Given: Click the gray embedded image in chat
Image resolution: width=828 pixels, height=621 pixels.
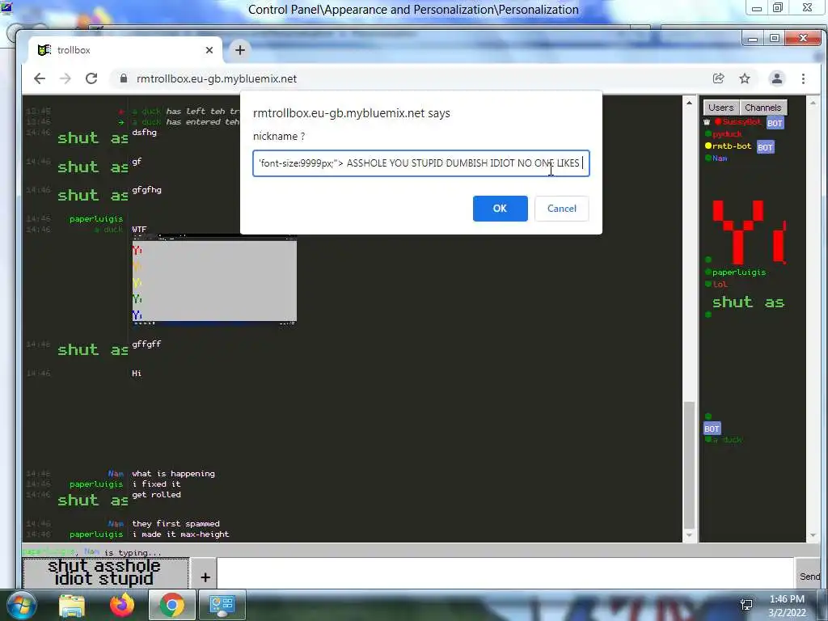Looking at the screenshot, I should pos(214,279).
